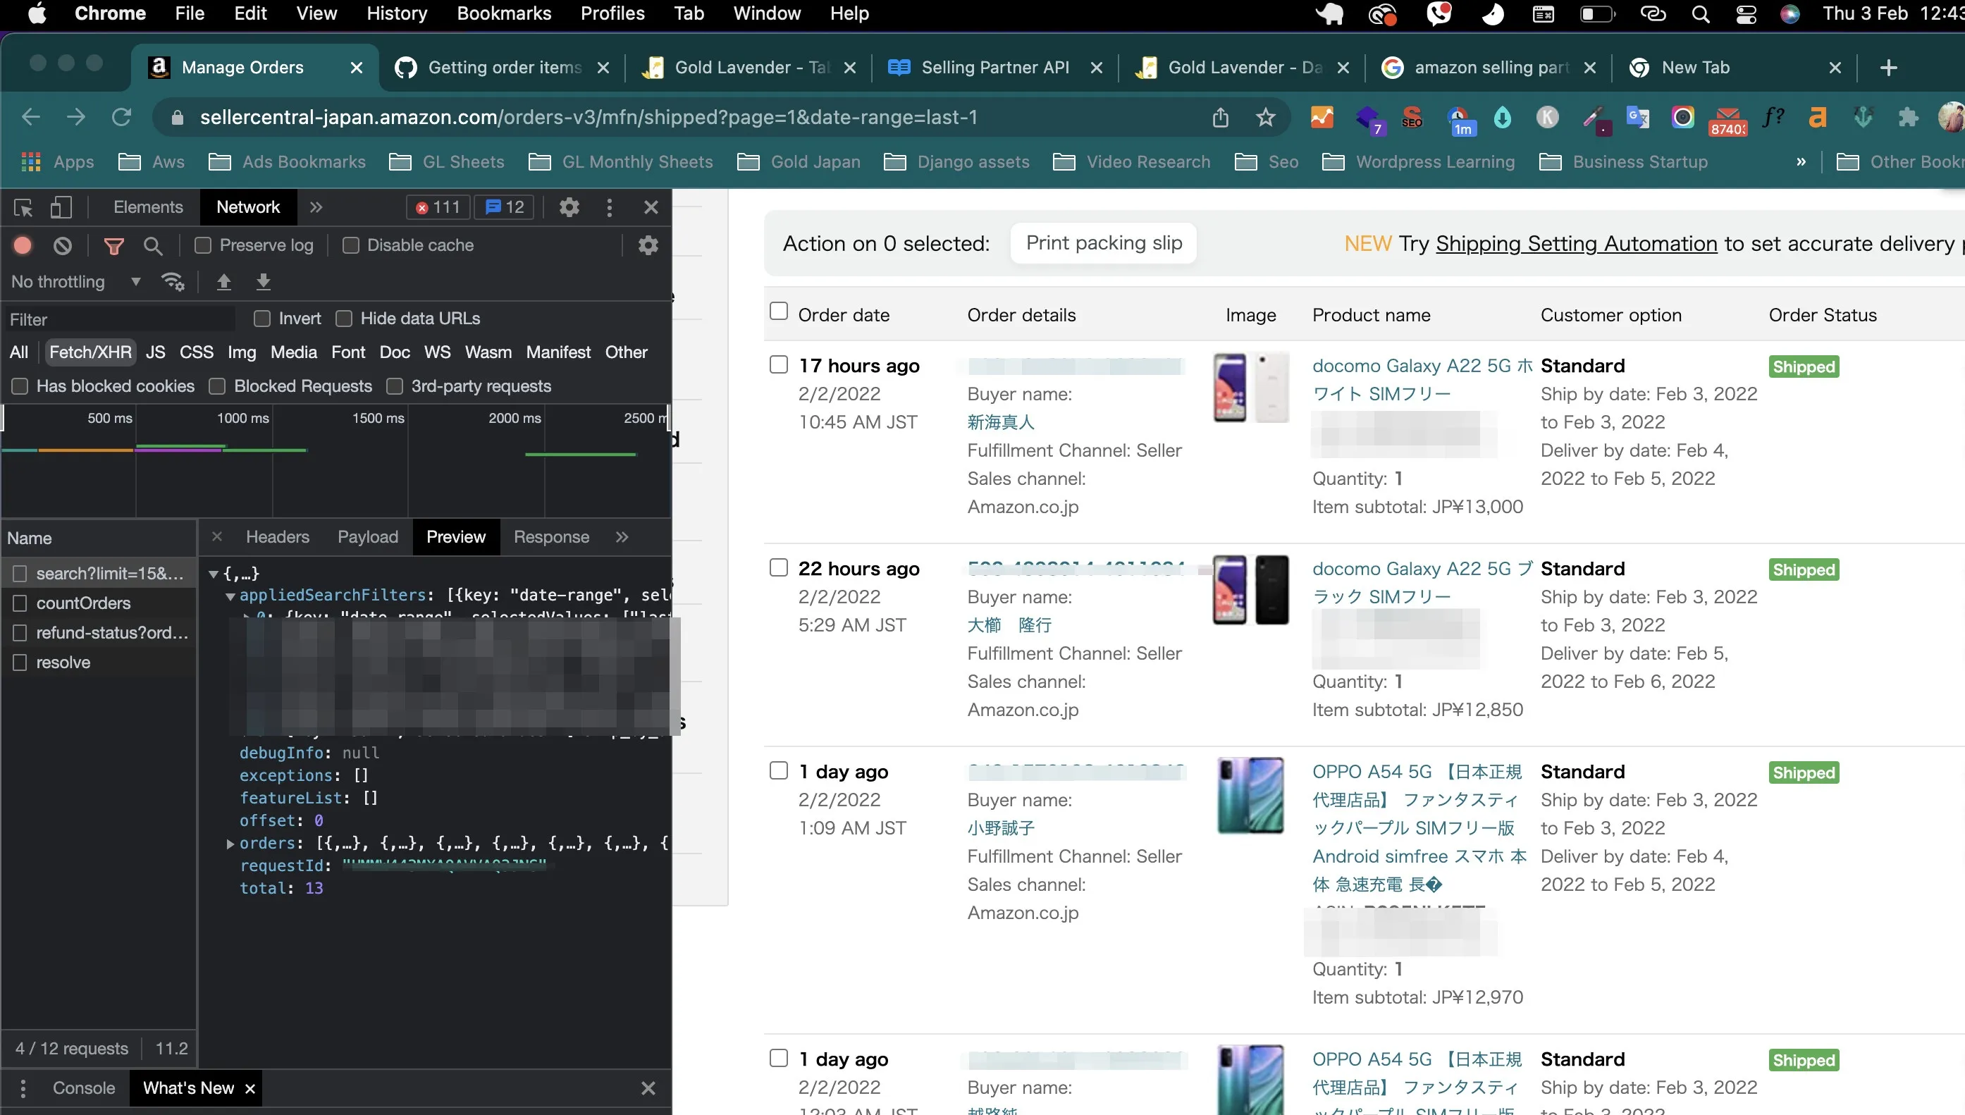Click the record network log button
1965x1115 pixels.
click(x=23, y=245)
